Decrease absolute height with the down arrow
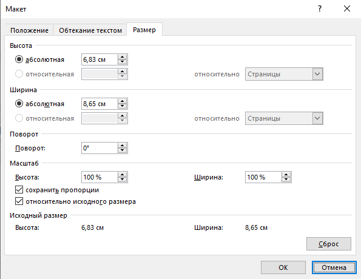 click(x=122, y=62)
